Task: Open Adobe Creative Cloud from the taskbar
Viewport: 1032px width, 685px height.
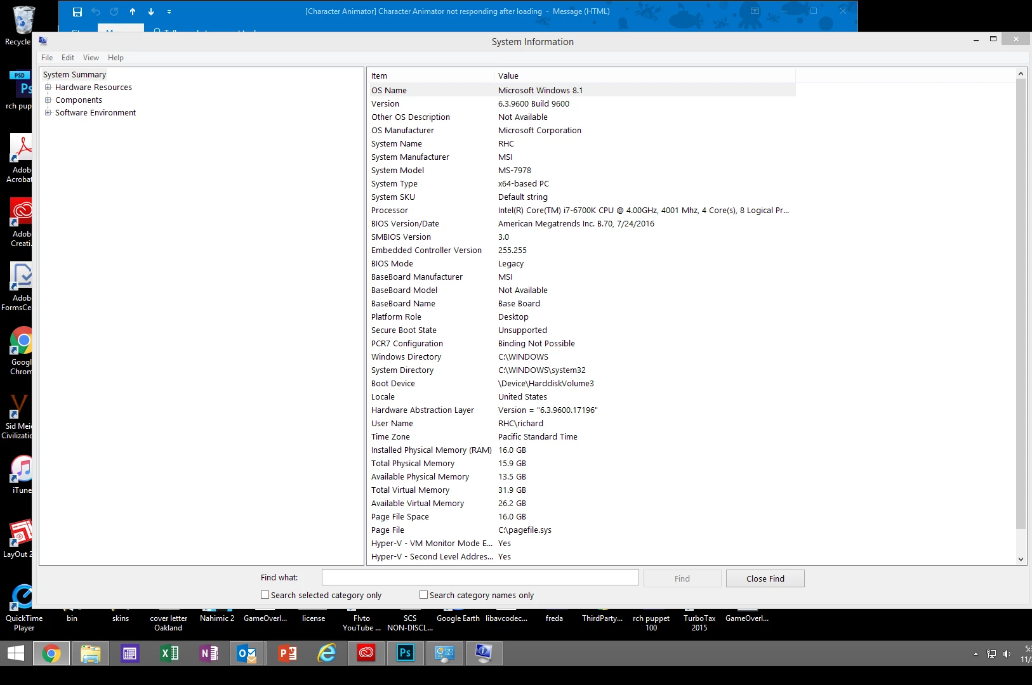Action: click(x=366, y=653)
